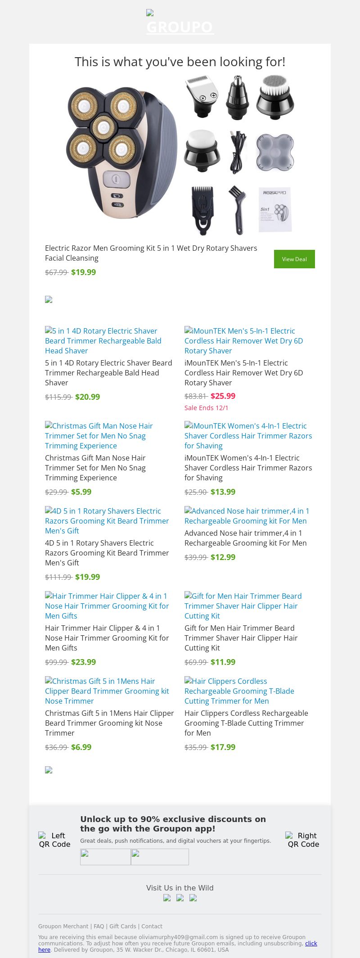Click the Gift Cards footer link
Screen dimensions: 360x958
pos(122,926)
